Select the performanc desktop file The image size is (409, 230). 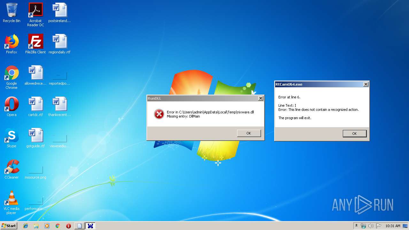pyautogui.click(x=35, y=204)
